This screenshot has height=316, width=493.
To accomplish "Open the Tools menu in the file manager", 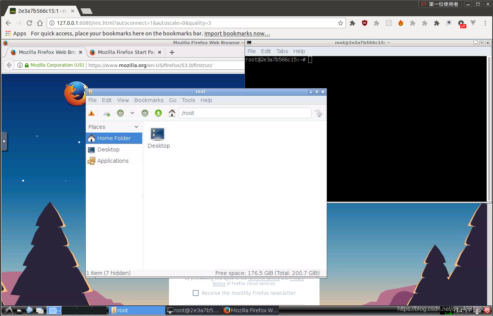I will 188,100.
